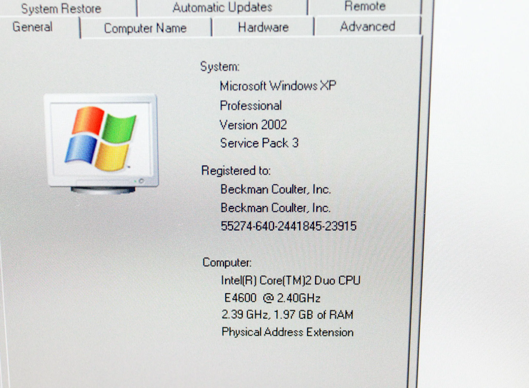Click the 'E4600 @ 2.40GHz' line
Screen dimensions: 529x388
coord(273,298)
